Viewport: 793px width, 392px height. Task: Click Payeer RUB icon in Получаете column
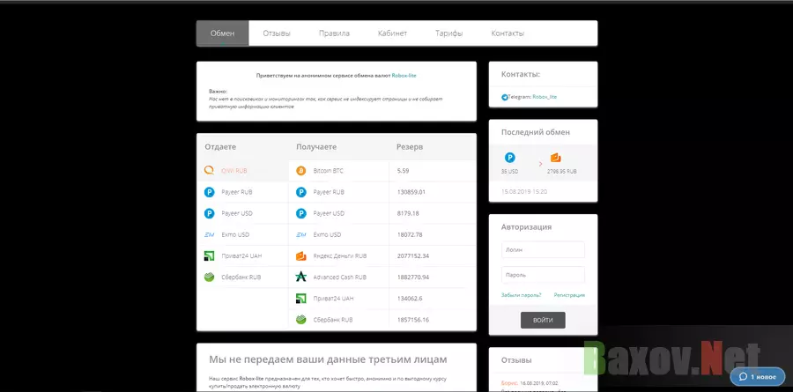(x=301, y=192)
